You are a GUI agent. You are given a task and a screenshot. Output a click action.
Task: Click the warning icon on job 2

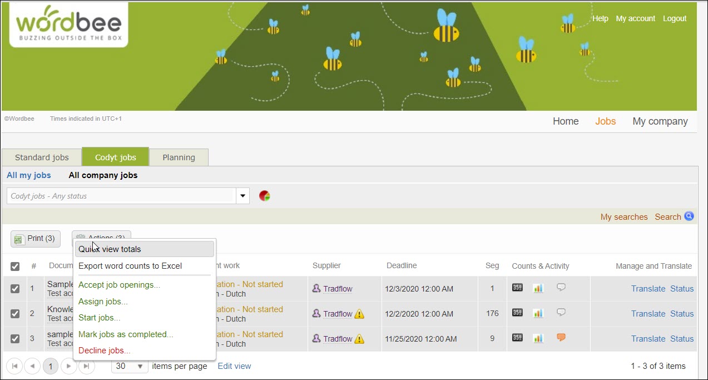pos(359,314)
